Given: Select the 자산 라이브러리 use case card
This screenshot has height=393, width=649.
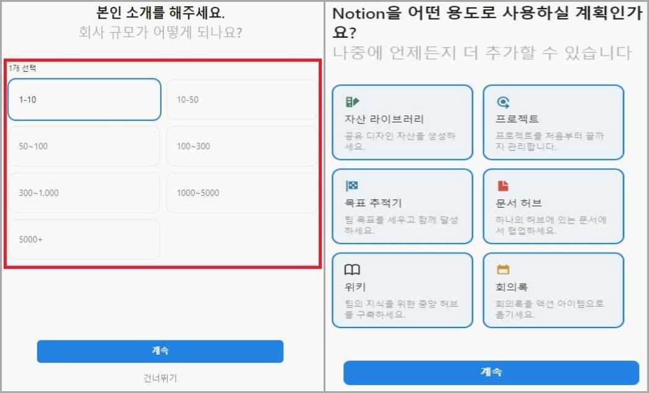Looking at the screenshot, I should click(402, 122).
